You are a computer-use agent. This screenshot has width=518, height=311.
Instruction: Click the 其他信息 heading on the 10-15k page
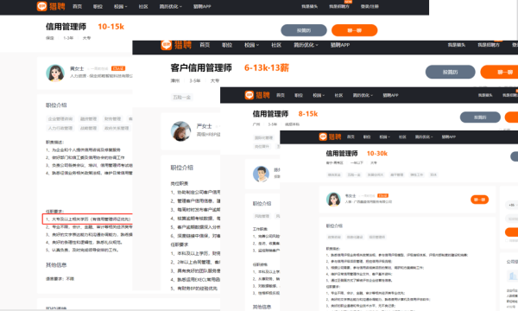tap(56, 264)
